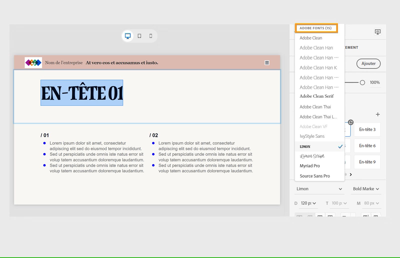
Task: Choose the En-tête 3 style
Action: click(367, 129)
